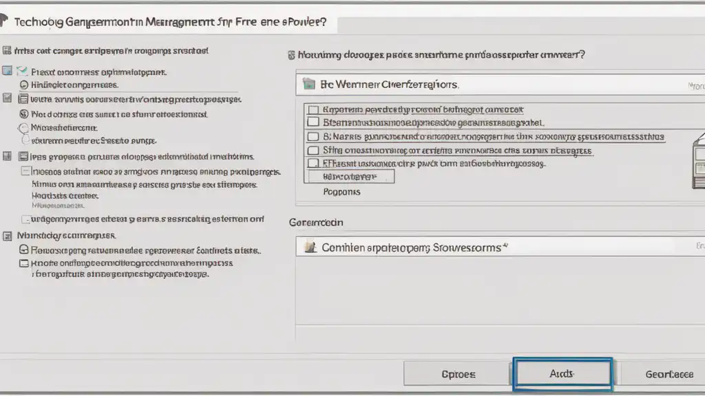
Task: Select the 'Hinlingiet' radio option
Action: tap(24, 85)
